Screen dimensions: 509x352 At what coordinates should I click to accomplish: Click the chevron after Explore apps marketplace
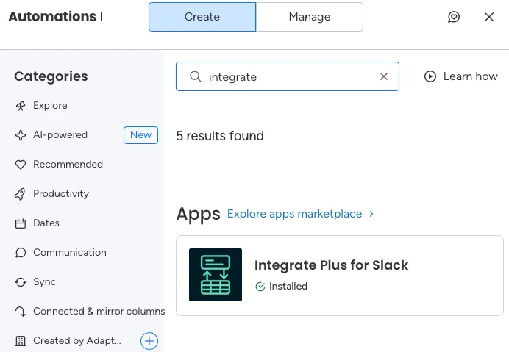[x=371, y=214]
